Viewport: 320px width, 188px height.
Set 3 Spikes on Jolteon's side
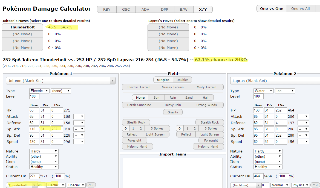(x=157, y=128)
